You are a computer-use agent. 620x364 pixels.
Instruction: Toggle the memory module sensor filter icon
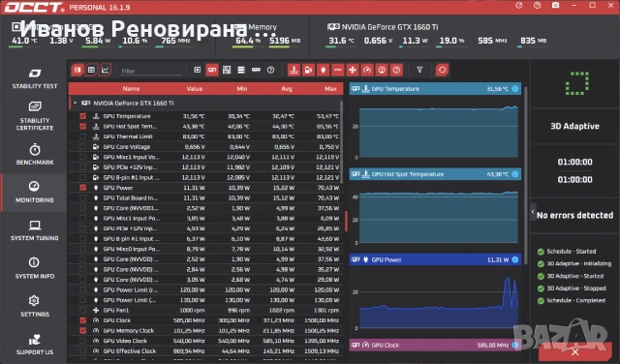pos(256,70)
